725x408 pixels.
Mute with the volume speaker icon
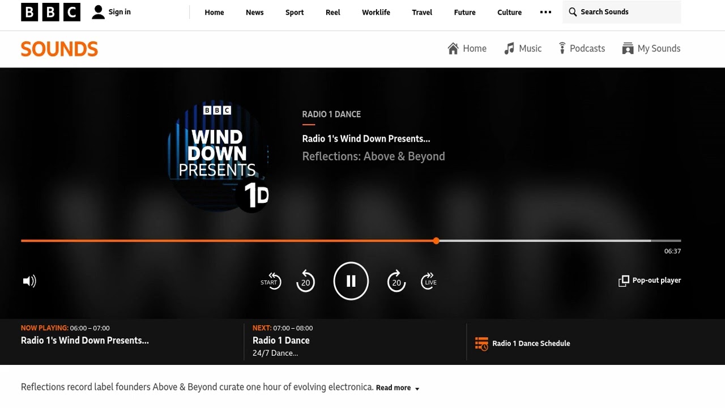click(29, 281)
